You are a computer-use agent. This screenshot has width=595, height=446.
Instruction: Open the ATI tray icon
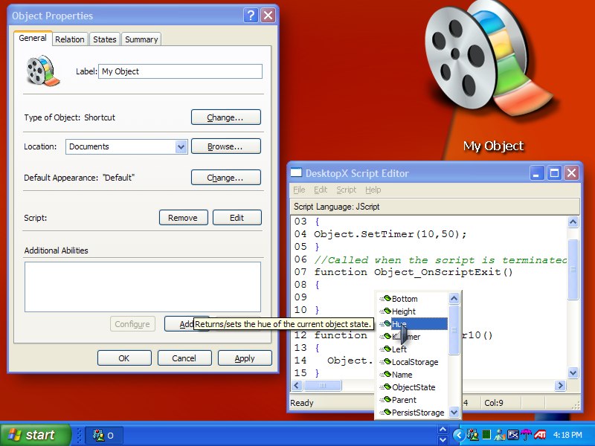coord(540,435)
